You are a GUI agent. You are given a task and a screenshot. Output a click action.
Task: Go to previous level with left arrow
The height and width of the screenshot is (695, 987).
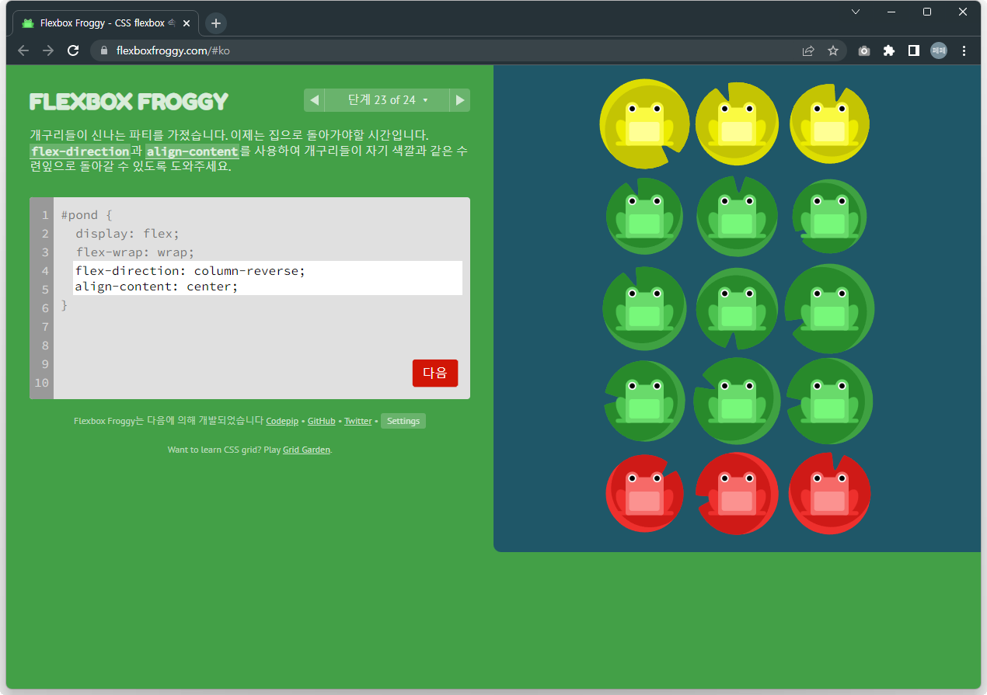point(314,100)
